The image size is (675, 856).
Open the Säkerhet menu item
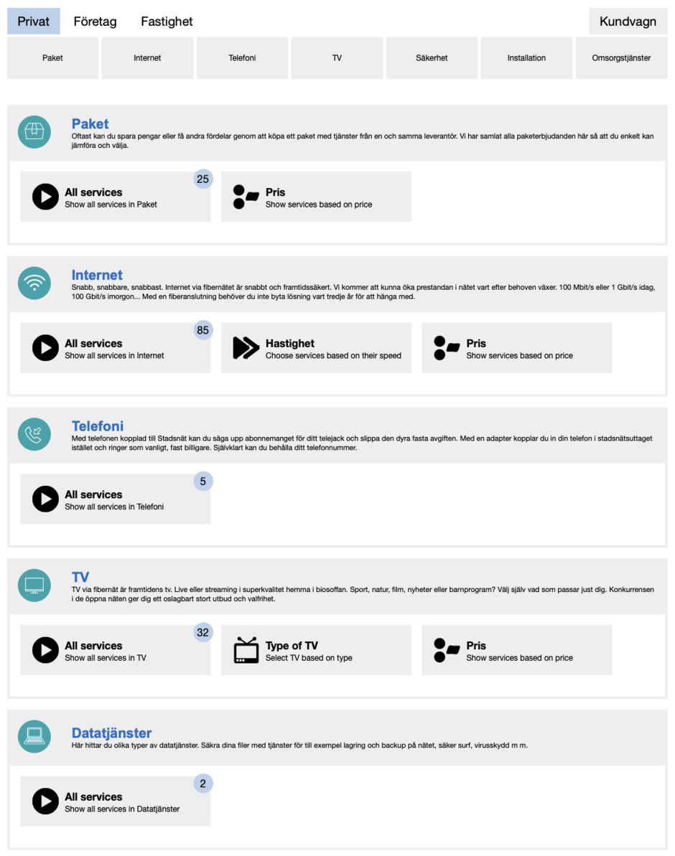pos(432,58)
